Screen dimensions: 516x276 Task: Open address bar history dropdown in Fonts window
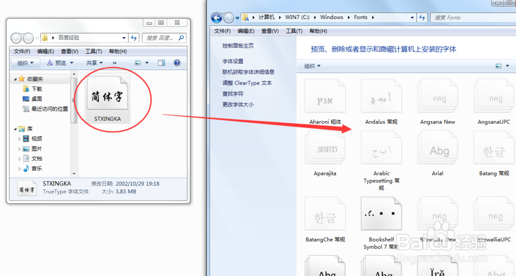(412, 18)
